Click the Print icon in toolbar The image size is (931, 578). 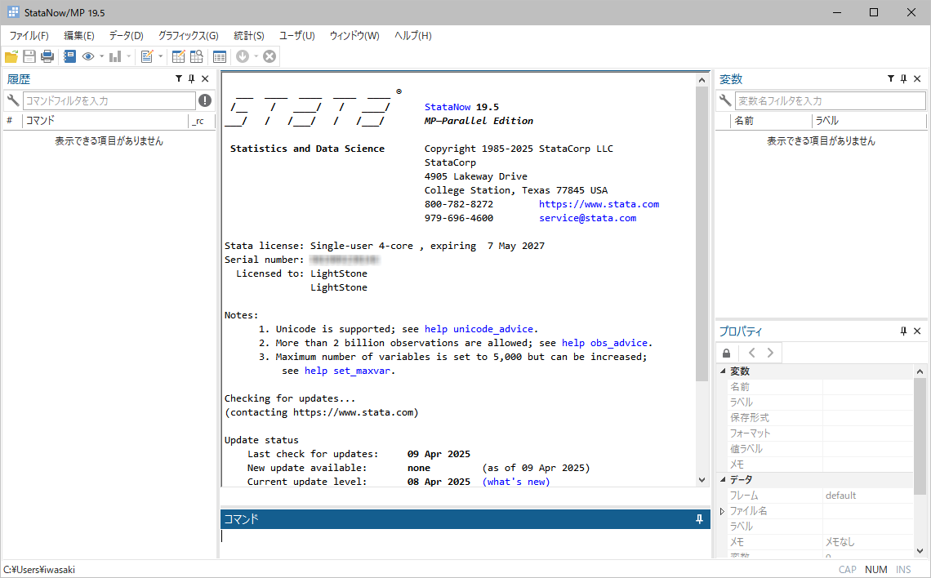coord(47,56)
